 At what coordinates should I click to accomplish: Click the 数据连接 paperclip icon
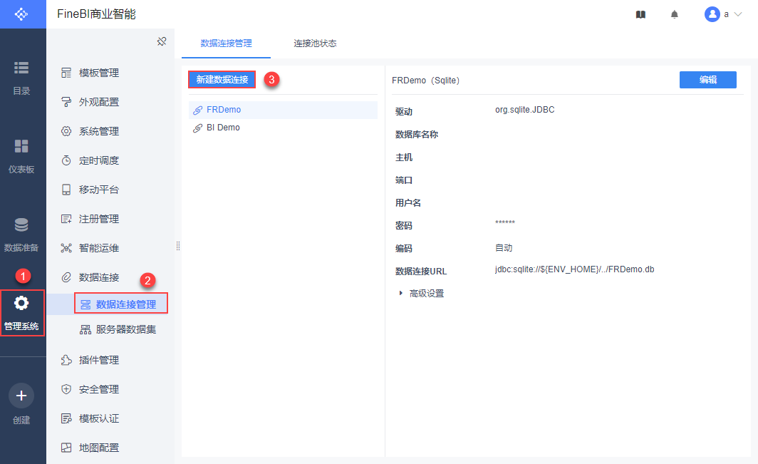(x=66, y=277)
